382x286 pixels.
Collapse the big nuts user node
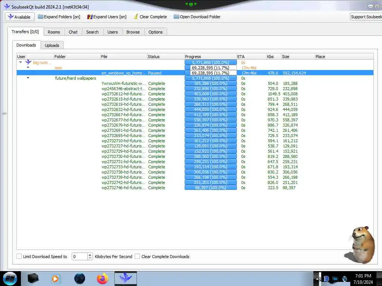[x=21, y=62]
